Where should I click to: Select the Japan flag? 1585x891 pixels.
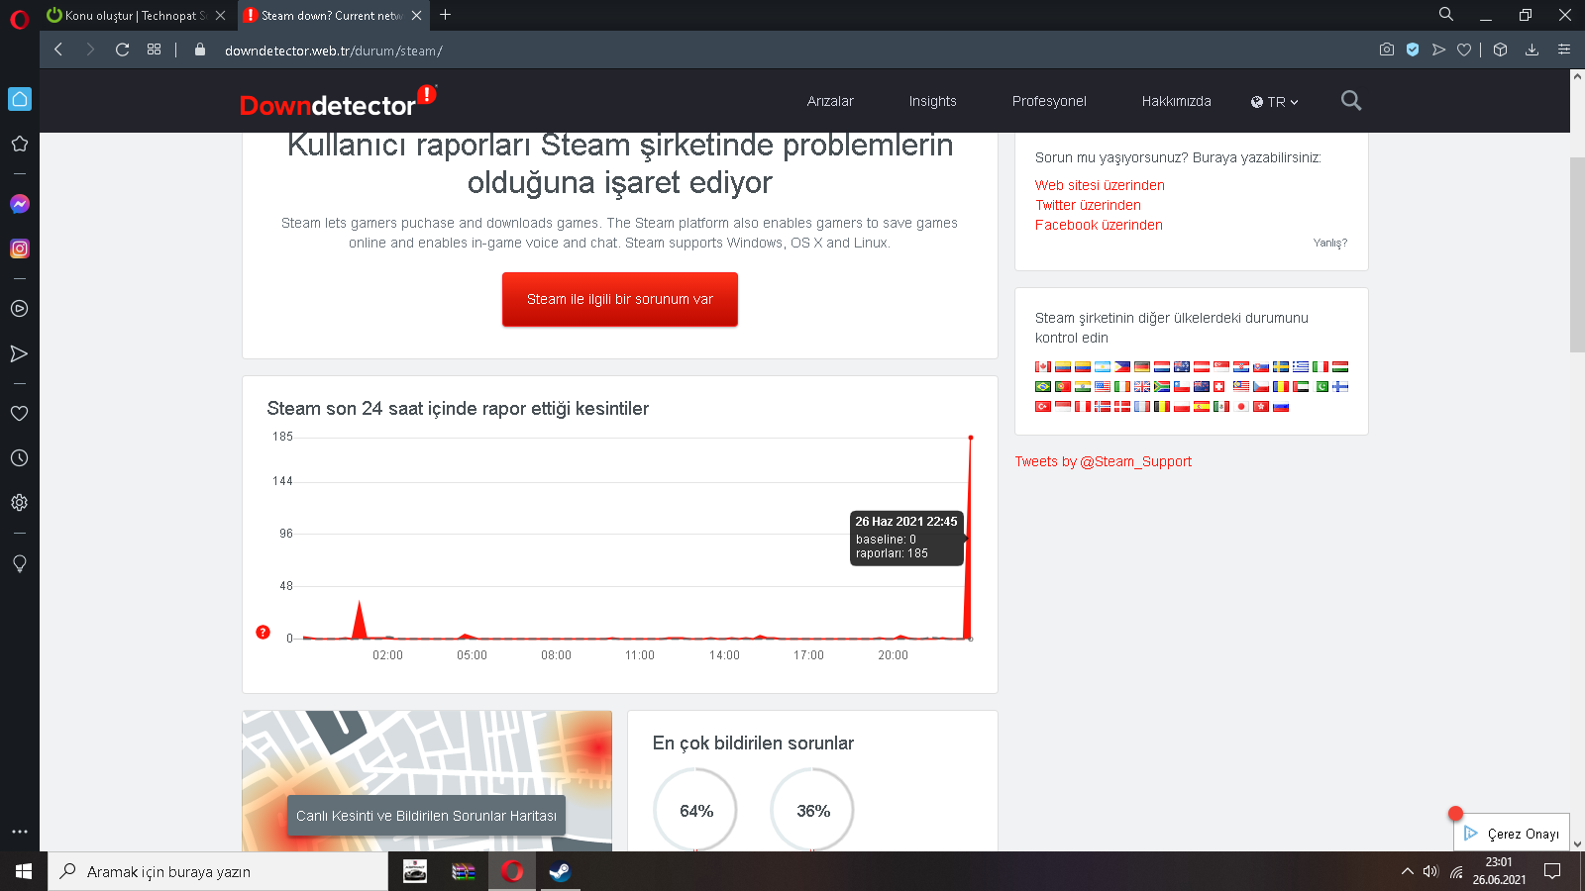(1241, 407)
